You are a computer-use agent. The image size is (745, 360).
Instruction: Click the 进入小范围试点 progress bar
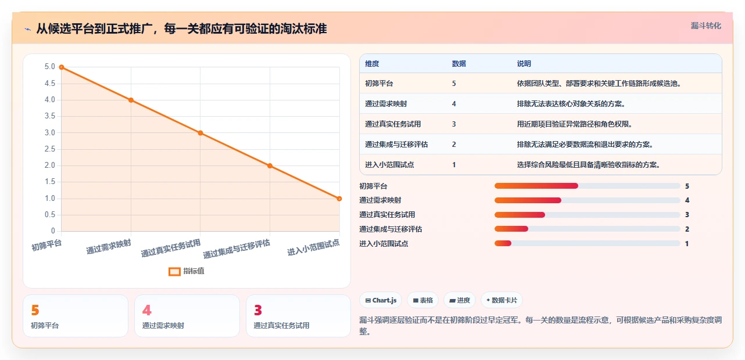pos(587,243)
